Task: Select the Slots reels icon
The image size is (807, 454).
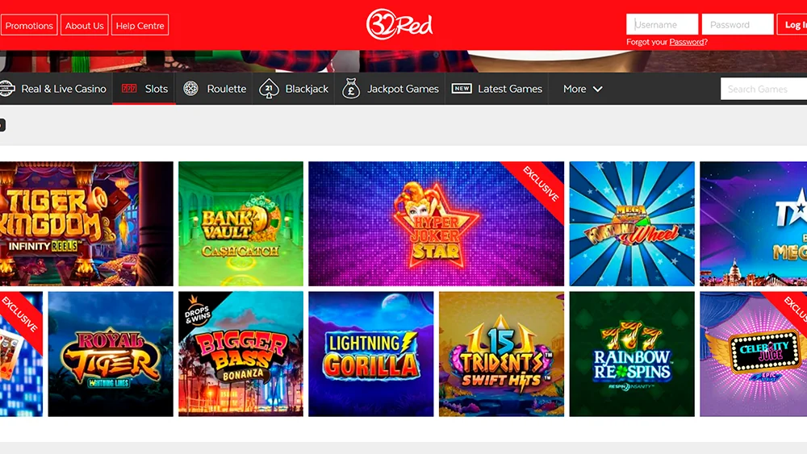Action: (x=128, y=89)
